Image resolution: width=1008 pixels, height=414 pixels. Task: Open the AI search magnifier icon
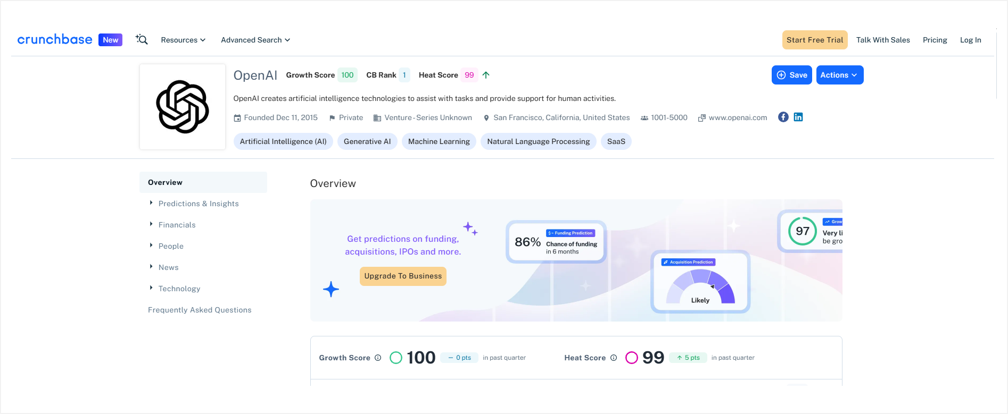(142, 39)
